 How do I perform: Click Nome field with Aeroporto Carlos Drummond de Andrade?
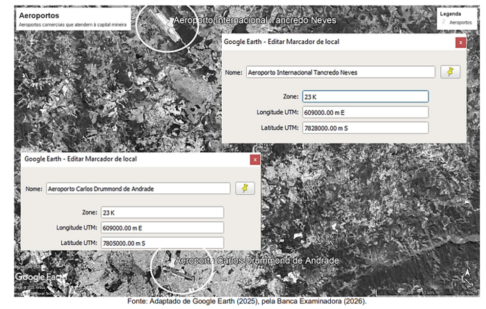138,189
